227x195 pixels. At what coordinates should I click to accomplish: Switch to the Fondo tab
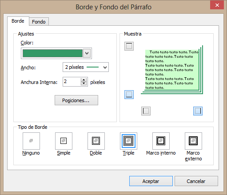click(39, 22)
